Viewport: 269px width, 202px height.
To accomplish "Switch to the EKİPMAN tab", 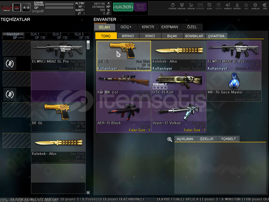I will [x=170, y=27].
